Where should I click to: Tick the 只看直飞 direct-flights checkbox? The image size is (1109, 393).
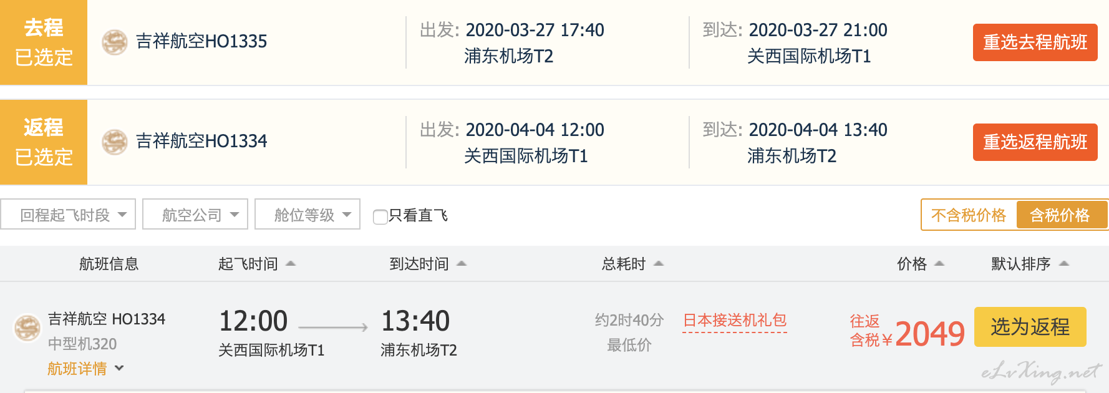point(380,216)
